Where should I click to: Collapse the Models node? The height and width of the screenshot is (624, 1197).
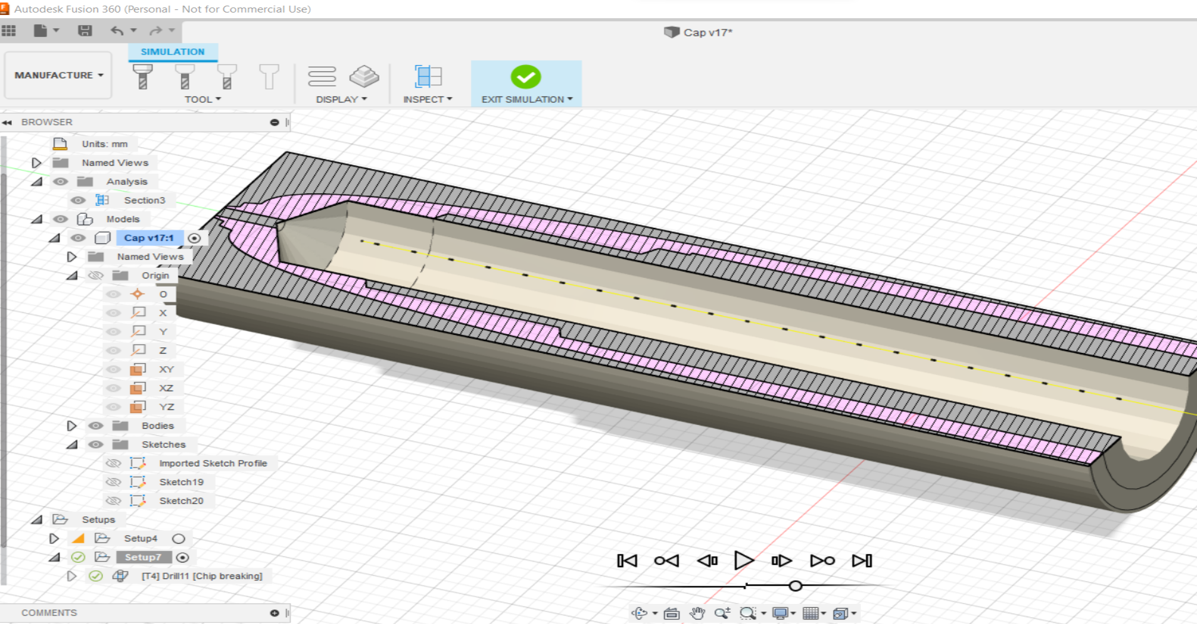tap(37, 220)
